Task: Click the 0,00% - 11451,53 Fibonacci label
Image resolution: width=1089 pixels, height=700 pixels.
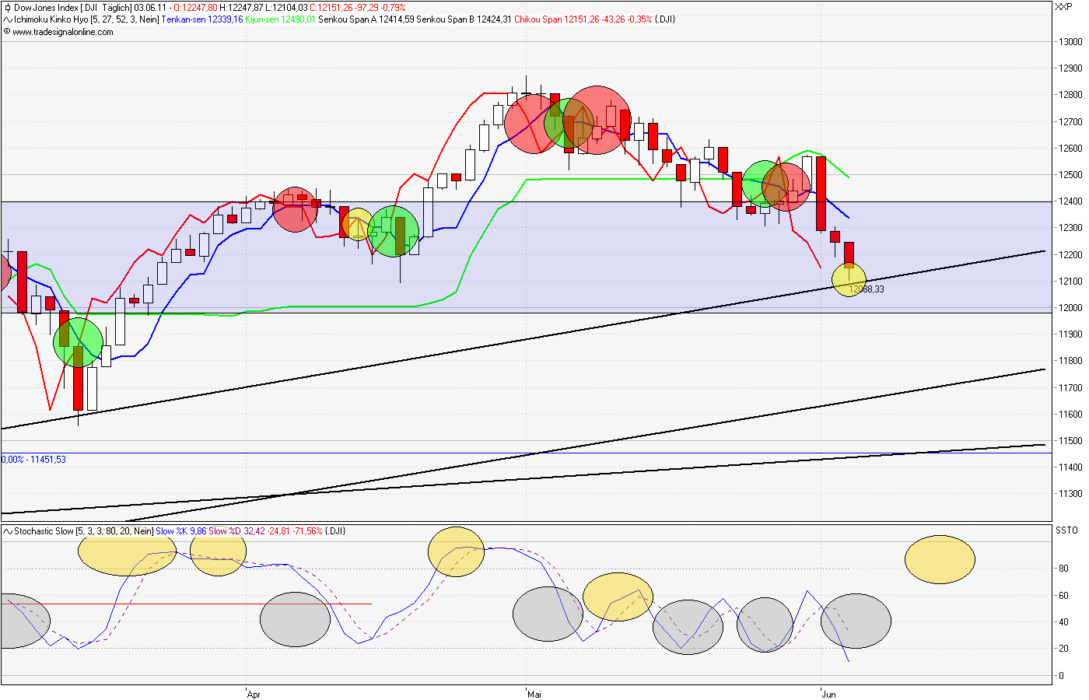Action: (x=35, y=459)
